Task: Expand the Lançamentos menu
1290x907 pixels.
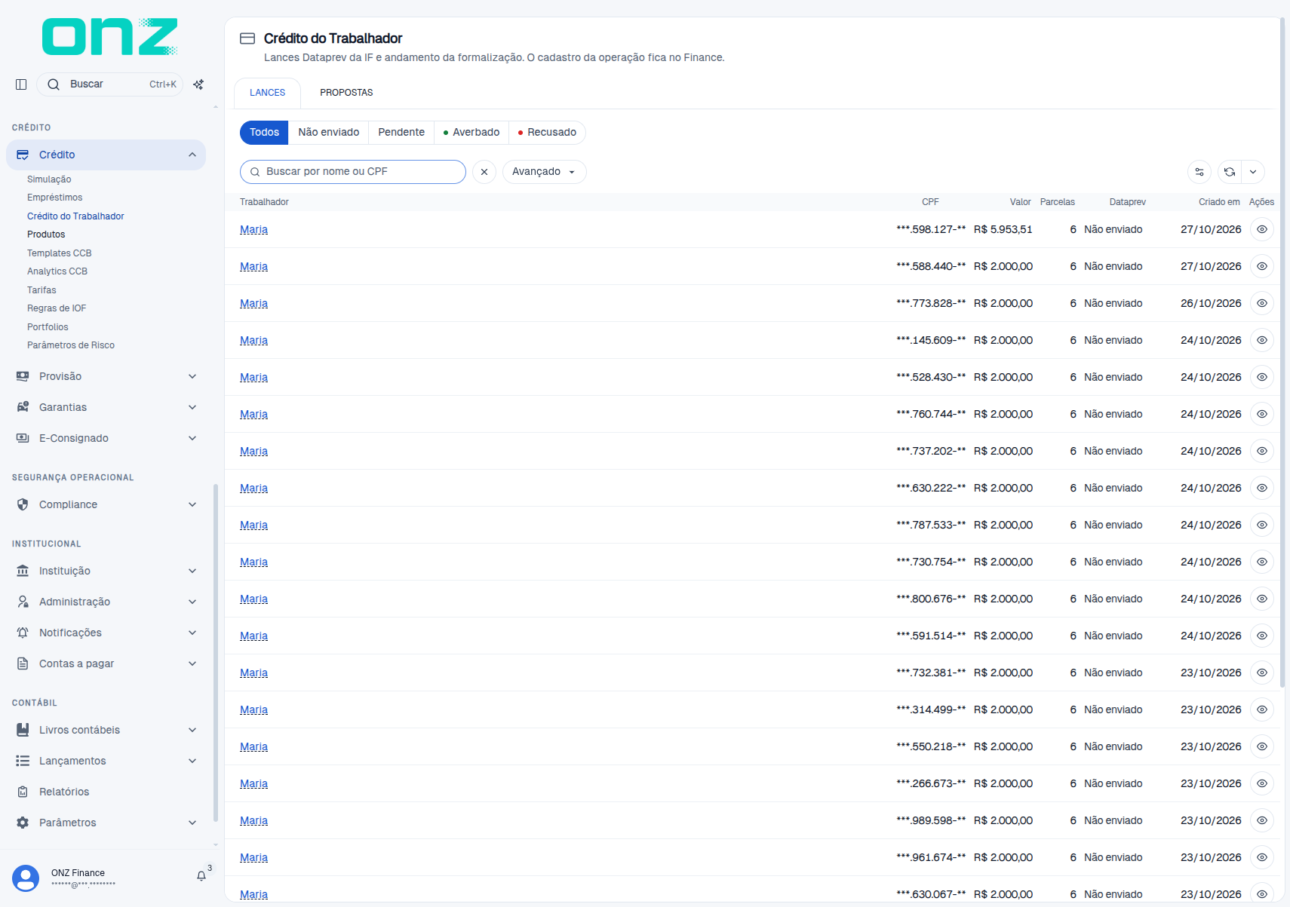Action: click(x=106, y=761)
